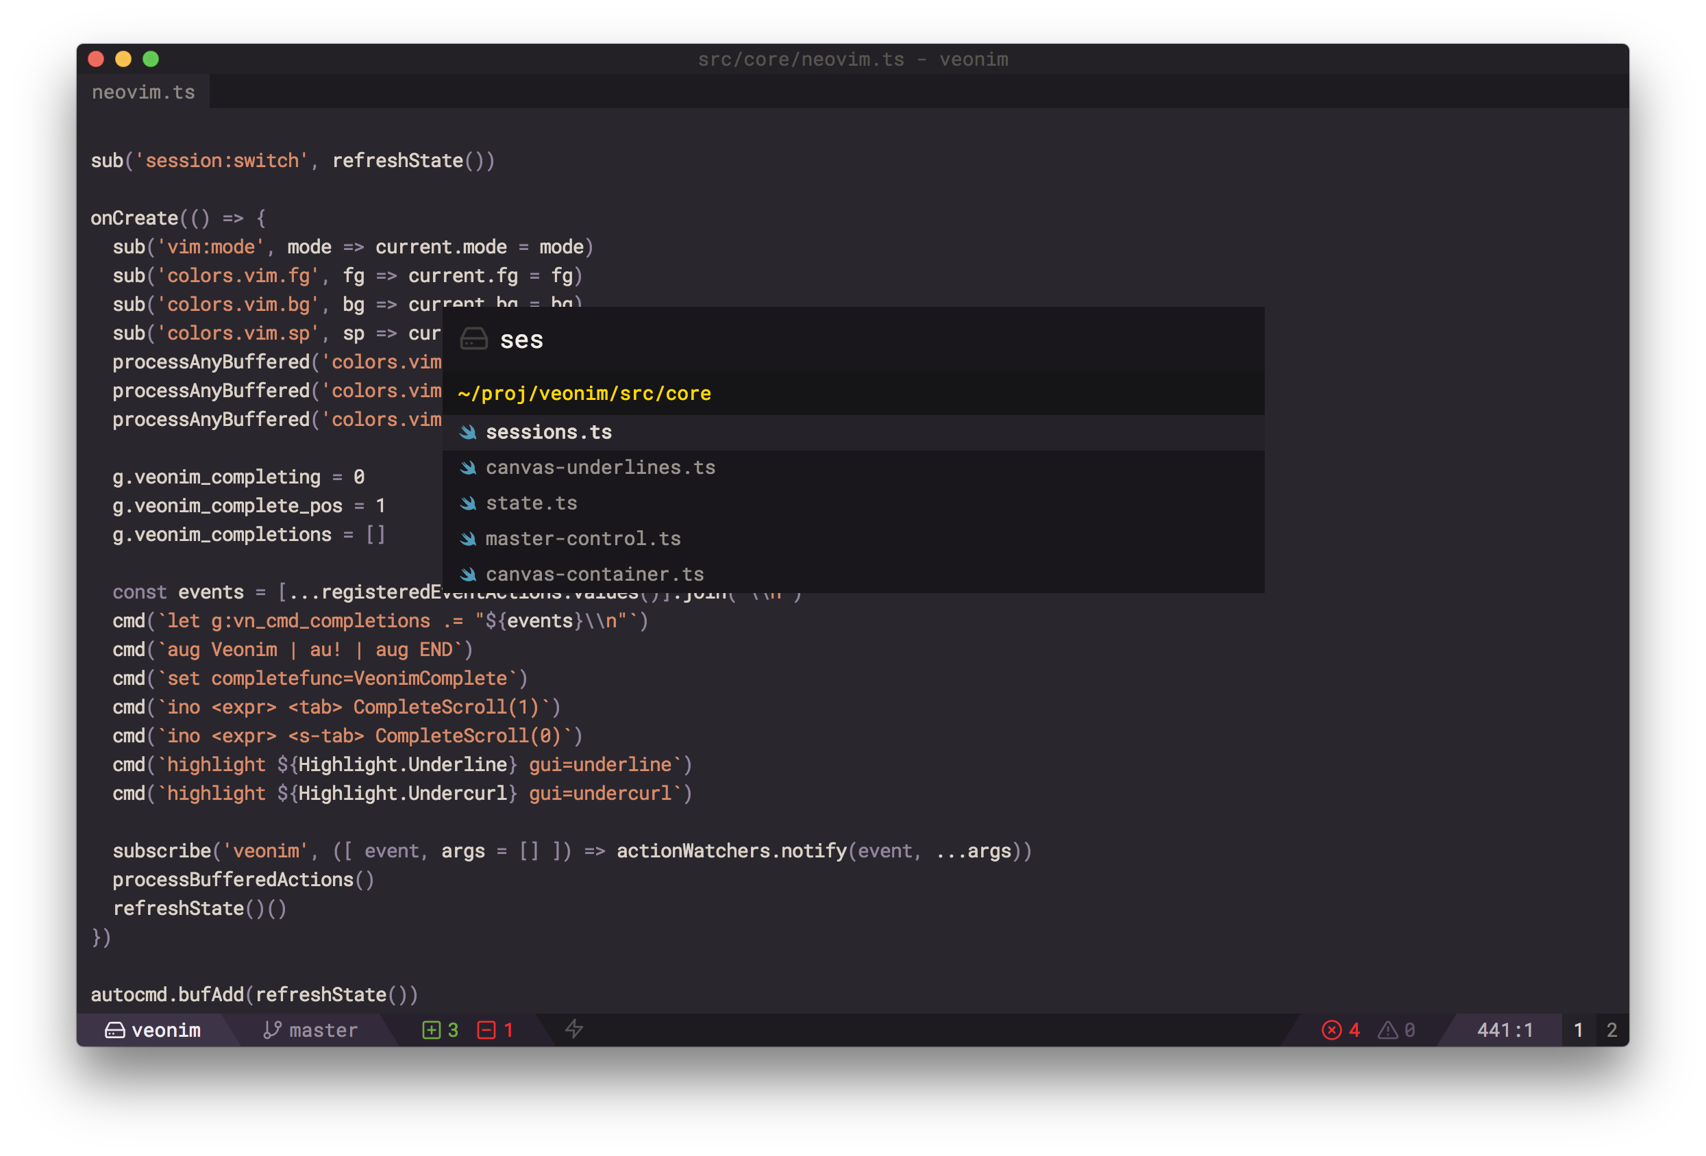
Task: Click the green additions plus icon
Action: pyautogui.click(x=432, y=1030)
